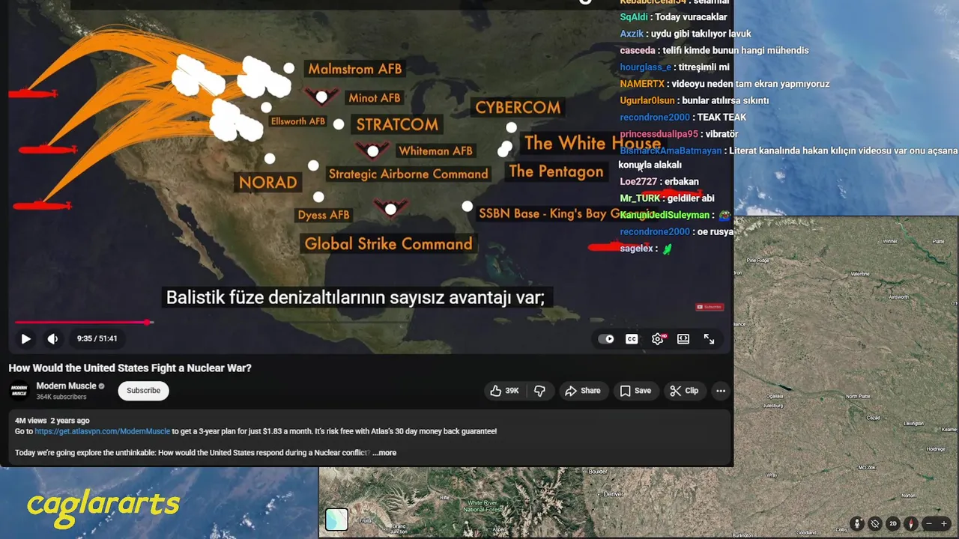Toggle the autoplay switch in player
The width and height of the screenshot is (959, 539).
[x=606, y=339]
